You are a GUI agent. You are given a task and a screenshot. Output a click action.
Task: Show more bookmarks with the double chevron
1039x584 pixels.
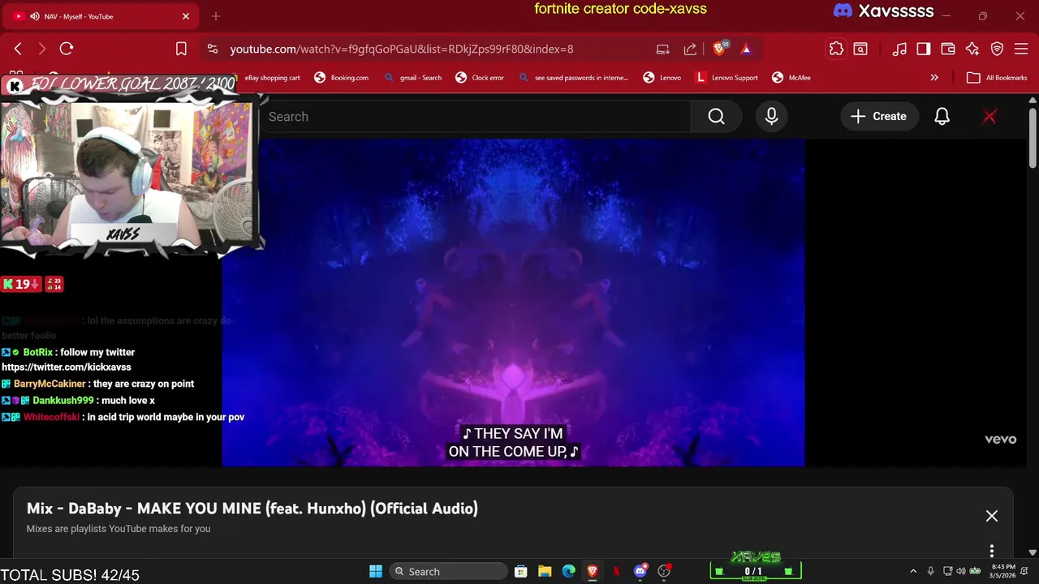click(x=934, y=78)
